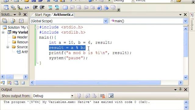Click Solution Explorer left scroll arrow

pos(3,77)
